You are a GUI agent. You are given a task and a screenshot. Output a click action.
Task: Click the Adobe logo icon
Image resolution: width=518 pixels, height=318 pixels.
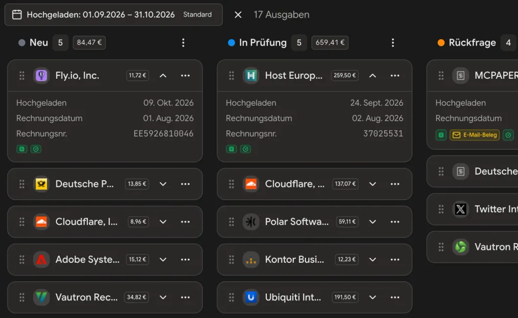pyautogui.click(x=42, y=259)
